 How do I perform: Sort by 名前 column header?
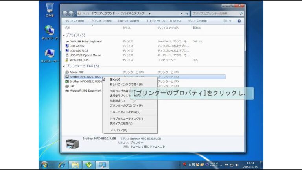(68, 28)
